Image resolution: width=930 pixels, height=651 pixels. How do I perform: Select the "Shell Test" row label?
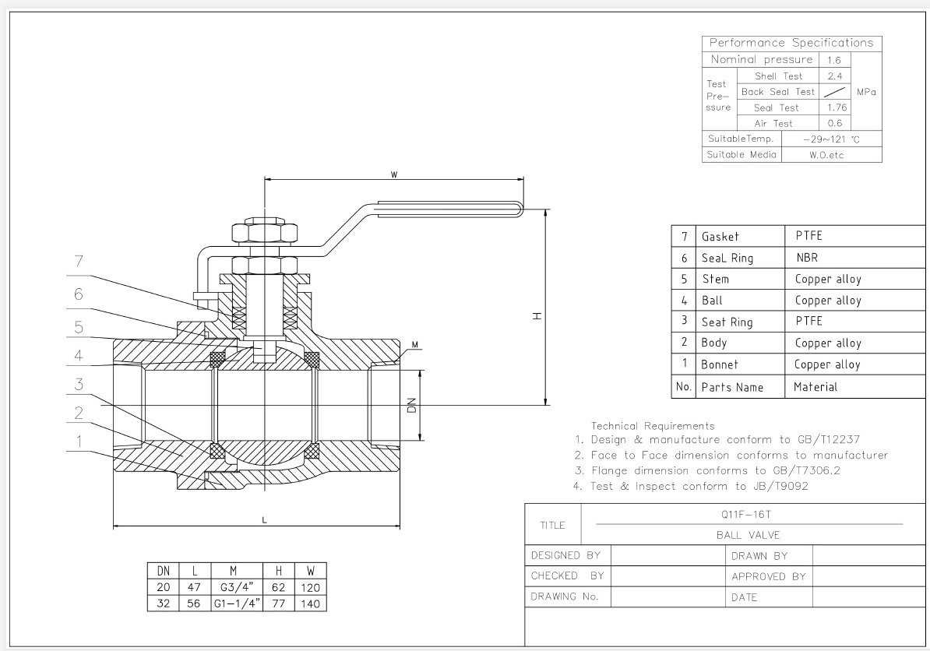778,76
